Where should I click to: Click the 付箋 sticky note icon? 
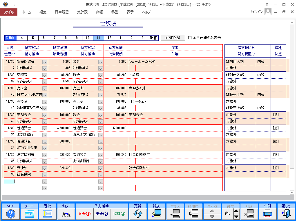pyautogui.click(x=227, y=214)
